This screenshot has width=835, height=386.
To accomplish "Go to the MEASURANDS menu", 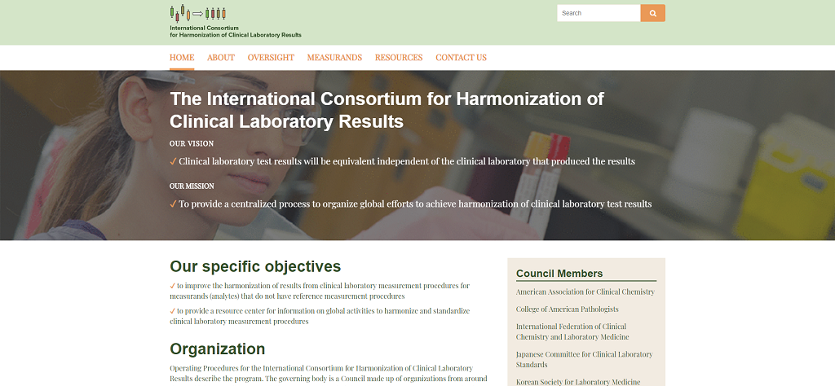I will (334, 58).
